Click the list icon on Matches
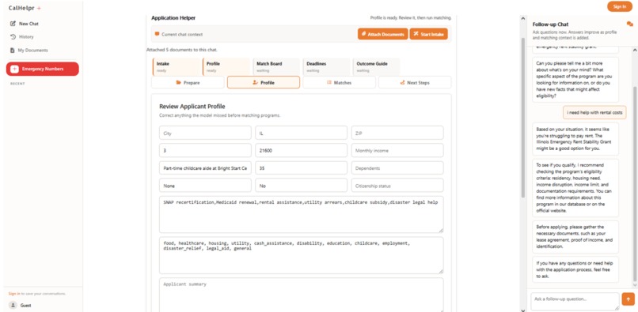 coord(329,82)
